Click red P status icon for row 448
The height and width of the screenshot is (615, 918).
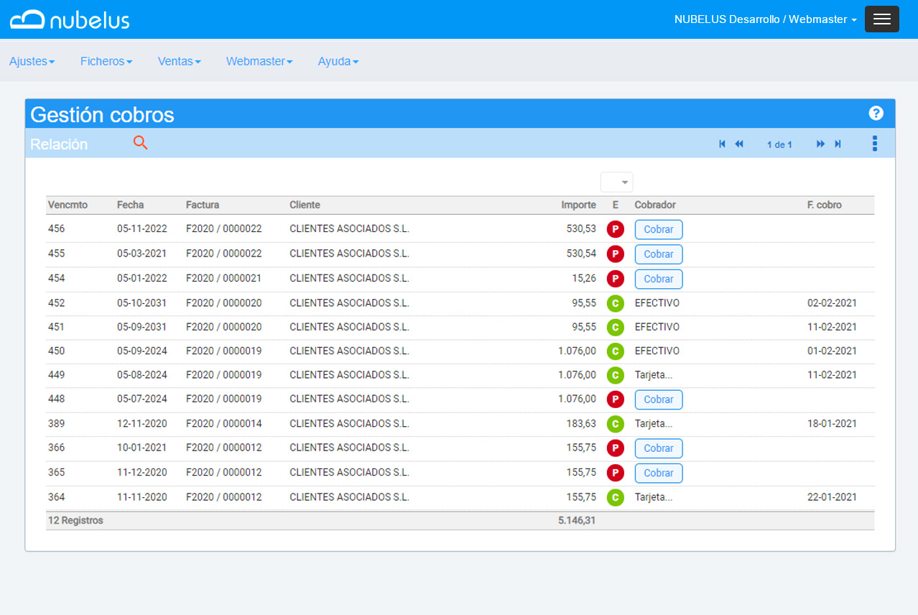point(615,399)
